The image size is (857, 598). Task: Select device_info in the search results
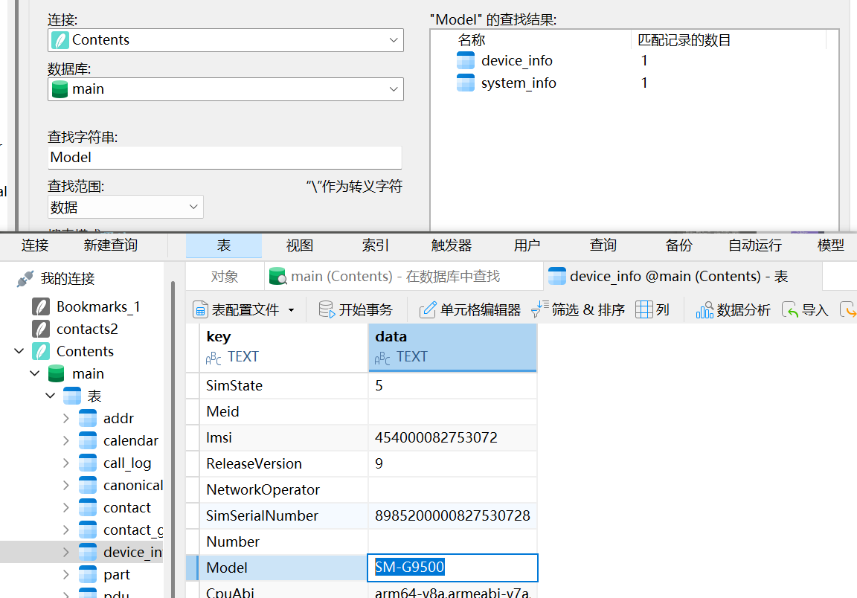(x=516, y=61)
